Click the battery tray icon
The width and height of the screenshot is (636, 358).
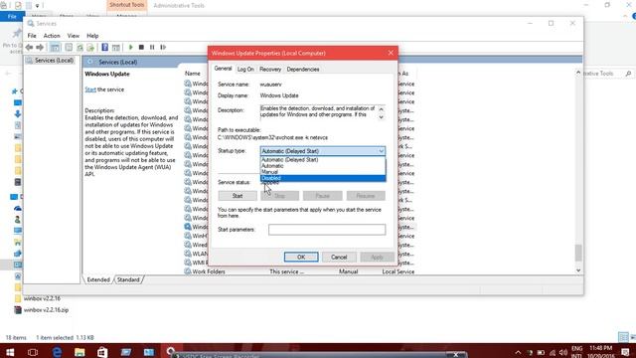click(541, 352)
